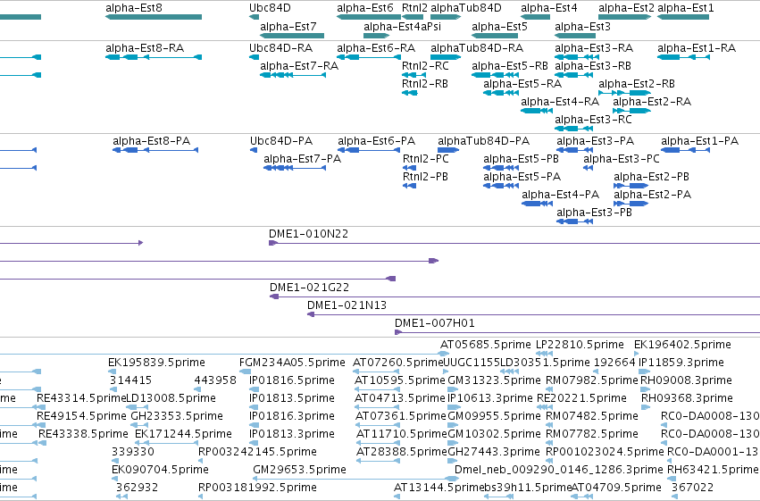Click the alphaTub84D gene arrow

click(x=446, y=17)
